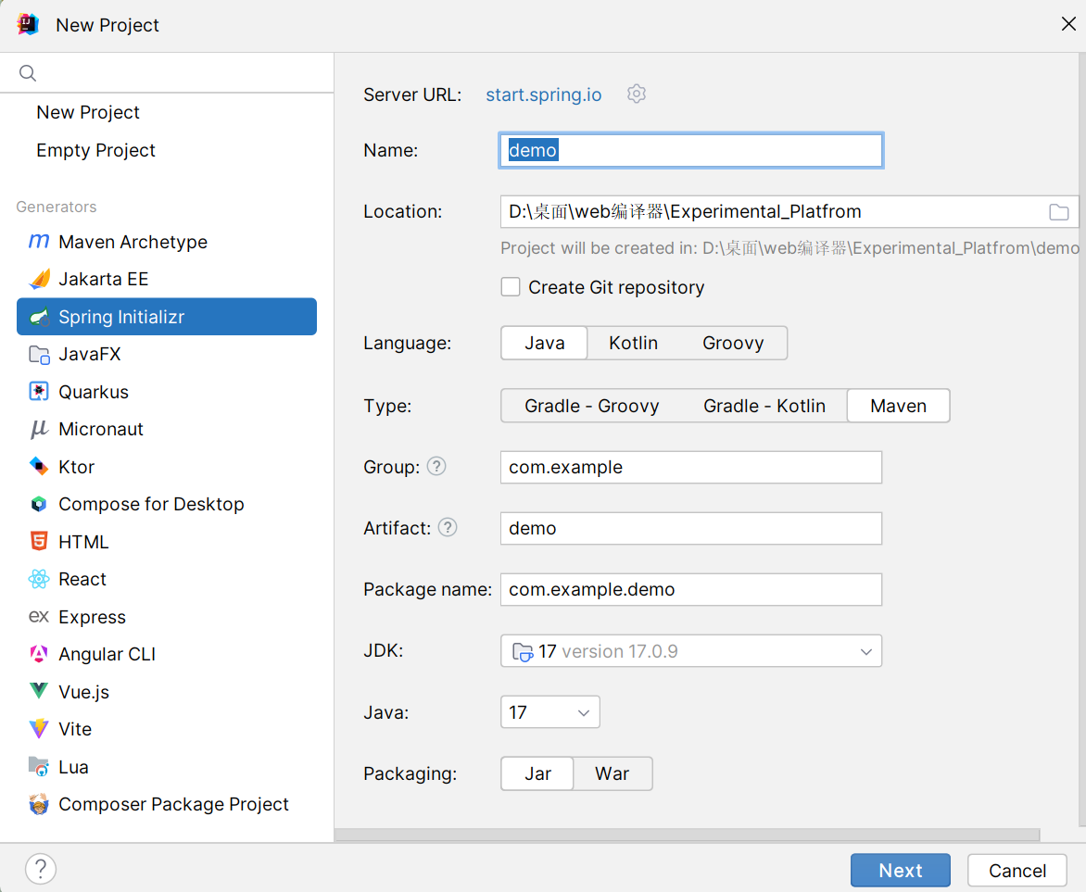Choose War packaging option
Image resolution: width=1086 pixels, height=892 pixels.
pos(612,774)
